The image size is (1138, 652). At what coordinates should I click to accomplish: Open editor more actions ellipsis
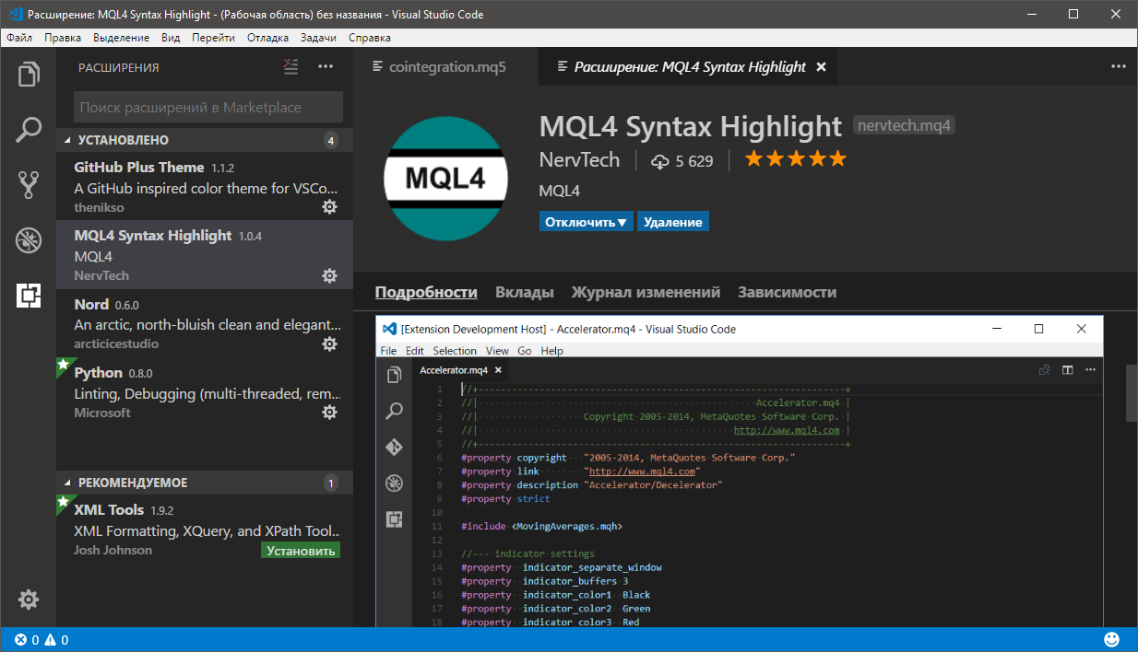pos(1119,67)
